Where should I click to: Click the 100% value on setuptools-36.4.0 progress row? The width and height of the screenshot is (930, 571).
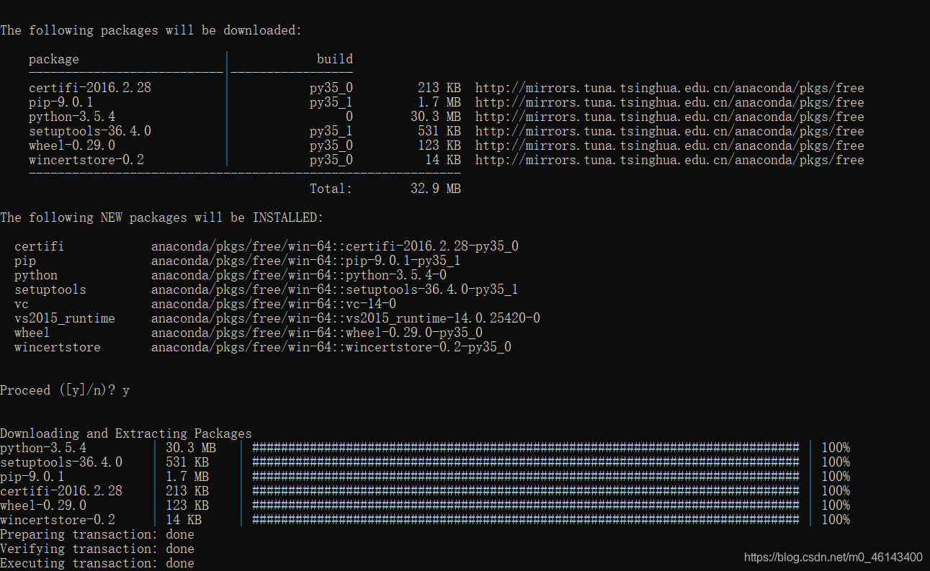[x=836, y=462]
